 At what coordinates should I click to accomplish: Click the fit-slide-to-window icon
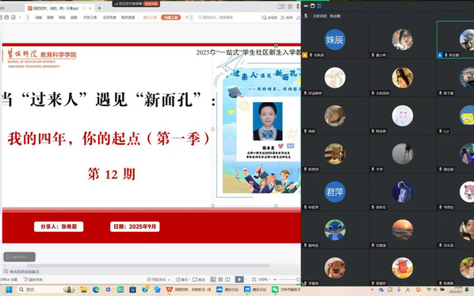pyautogui.click(x=254, y=279)
